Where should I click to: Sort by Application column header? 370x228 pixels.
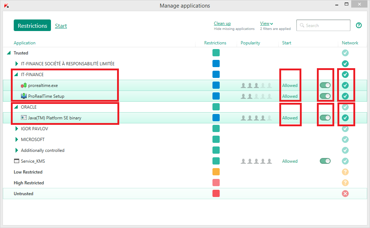coord(25,43)
